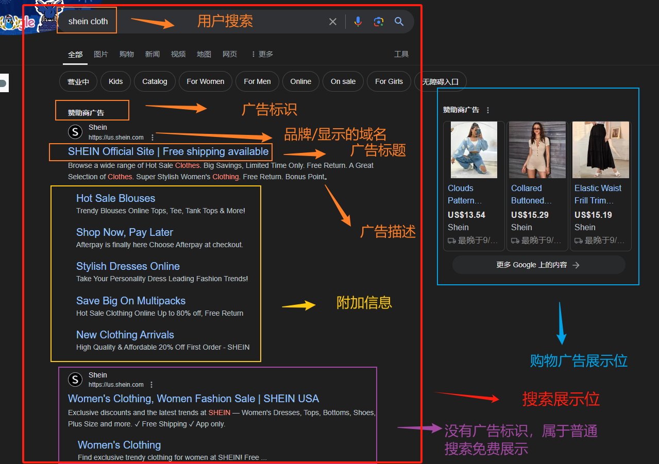Switch to the 网页 tab
Image resolution: width=659 pixels, height=464 pixels.
click(230, 54)
